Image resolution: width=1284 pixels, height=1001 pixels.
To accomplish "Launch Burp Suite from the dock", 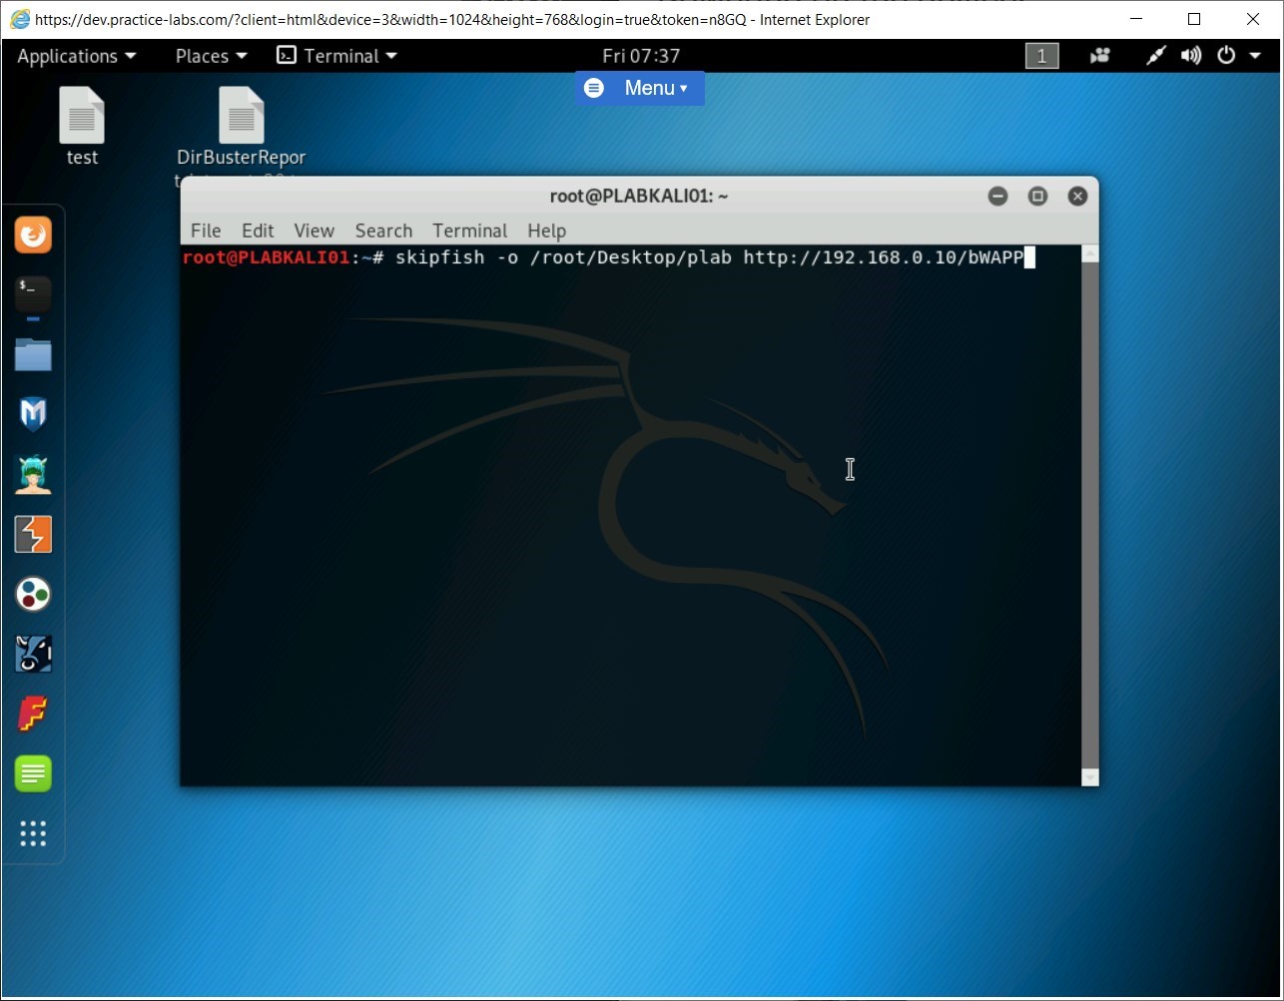I will (x=33, y=534).
